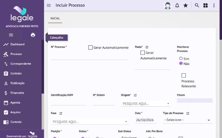Open Correspondente in the sidebar menu

[21, 64]
